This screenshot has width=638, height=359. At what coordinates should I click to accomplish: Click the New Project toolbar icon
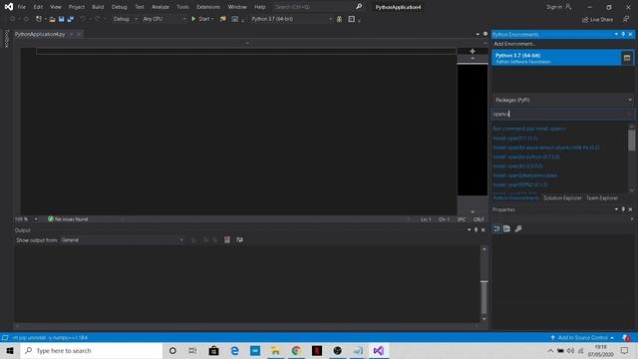(x=39, y=19)
